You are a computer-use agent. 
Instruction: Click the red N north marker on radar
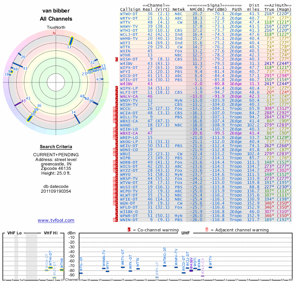[54, 33]
